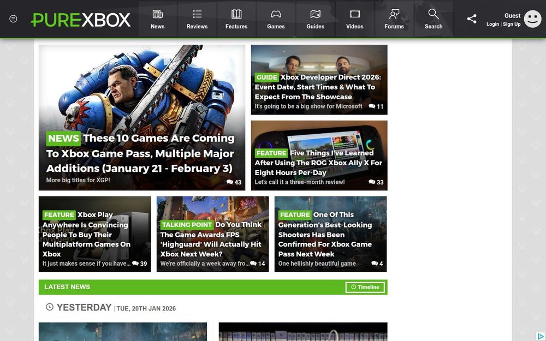Open the Reviews list icon
The width and height of the screenshot is (546, 341).
tap(197, 14)
